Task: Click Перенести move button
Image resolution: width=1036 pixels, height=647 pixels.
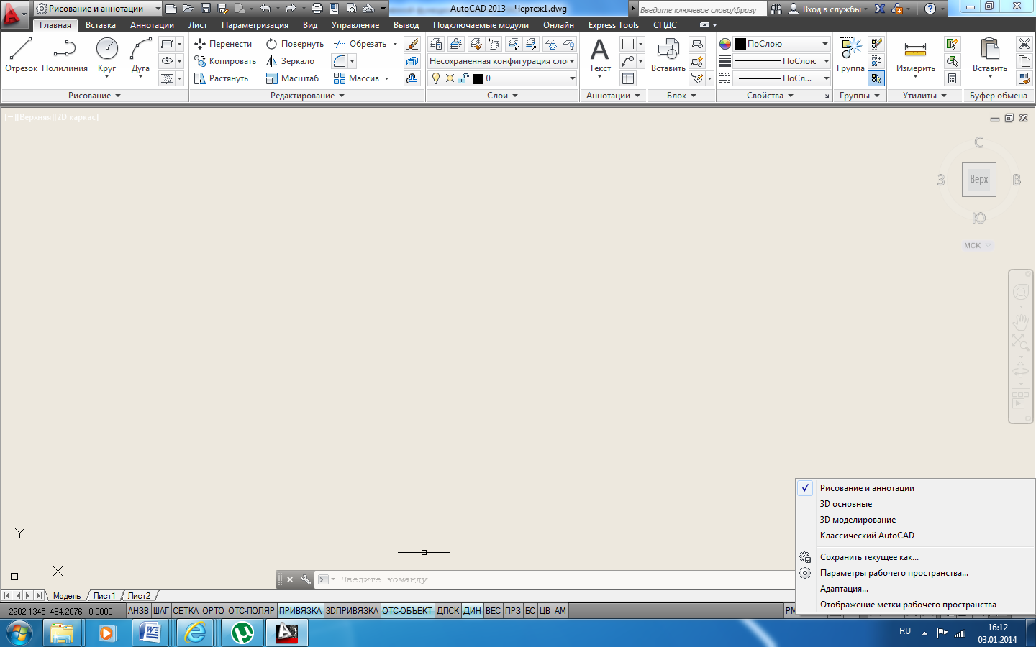Action: [223, 44]
